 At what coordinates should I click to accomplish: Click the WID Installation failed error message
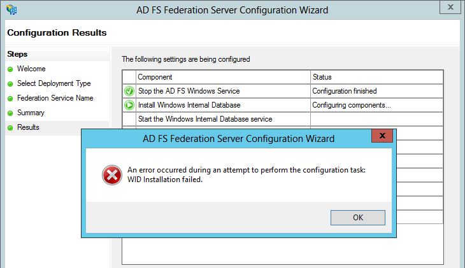point(165,180)
